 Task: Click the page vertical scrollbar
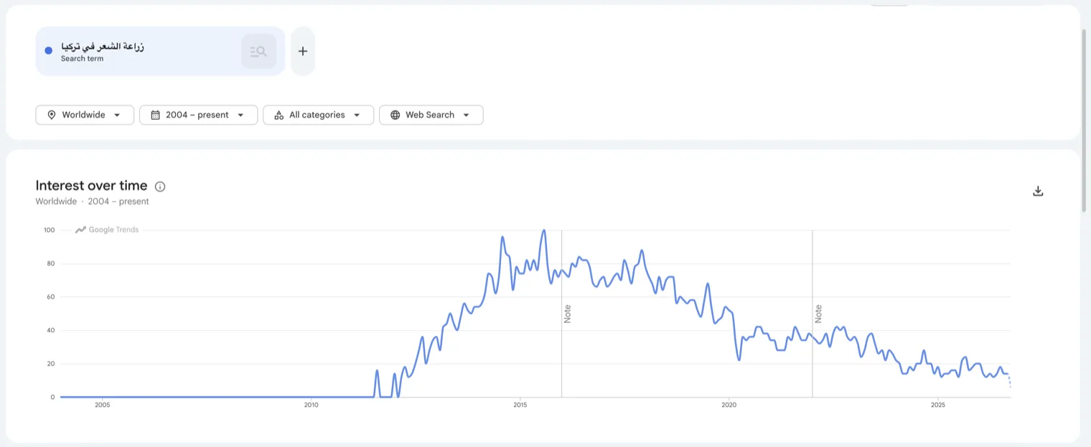click(1085, 121)
